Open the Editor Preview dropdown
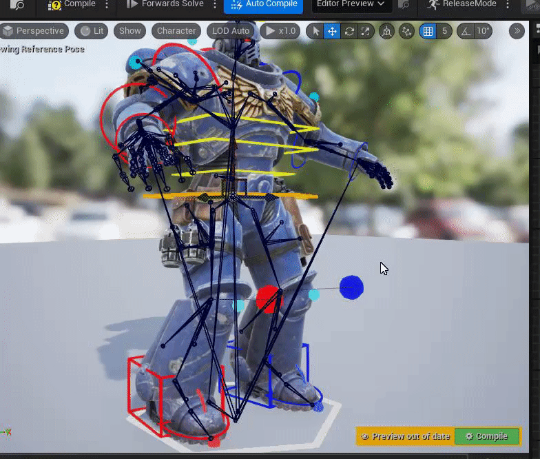The image size is (540, 459). click(x=351, y=5)
